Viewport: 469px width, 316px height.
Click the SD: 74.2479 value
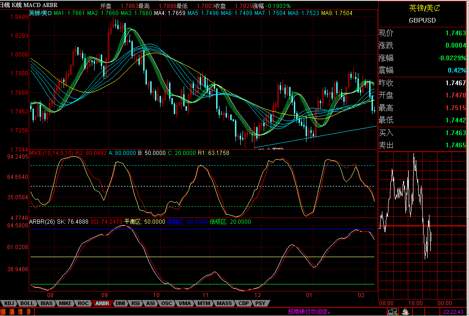[106, 222]
